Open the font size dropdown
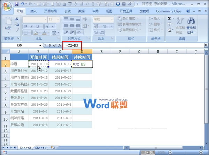209x155 pixels. (x=58, y=19)
